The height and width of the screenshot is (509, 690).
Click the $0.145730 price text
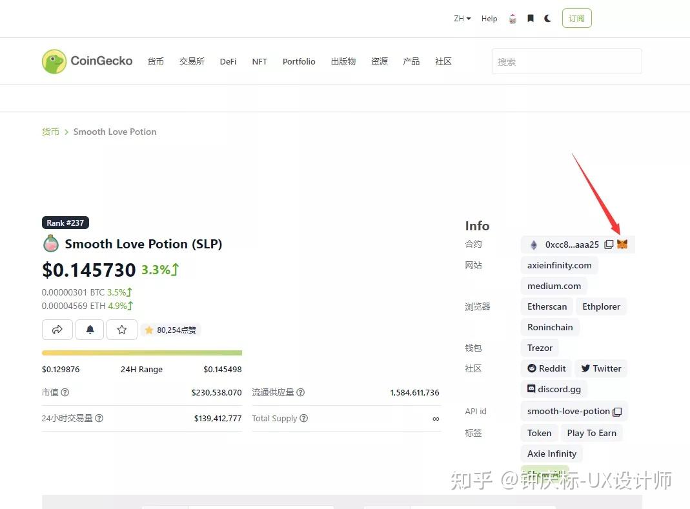pos(88,270)
